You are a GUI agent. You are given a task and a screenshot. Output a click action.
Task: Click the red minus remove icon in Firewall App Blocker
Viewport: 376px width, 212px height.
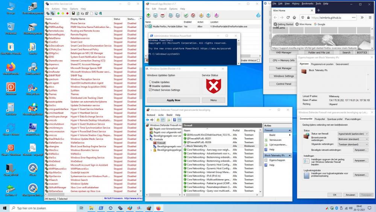162,15
